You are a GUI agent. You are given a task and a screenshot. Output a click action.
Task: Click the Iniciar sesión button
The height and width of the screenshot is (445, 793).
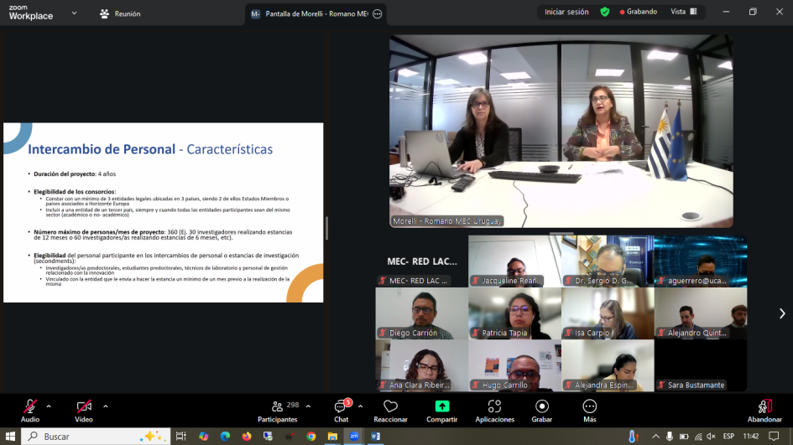(566, 12)
